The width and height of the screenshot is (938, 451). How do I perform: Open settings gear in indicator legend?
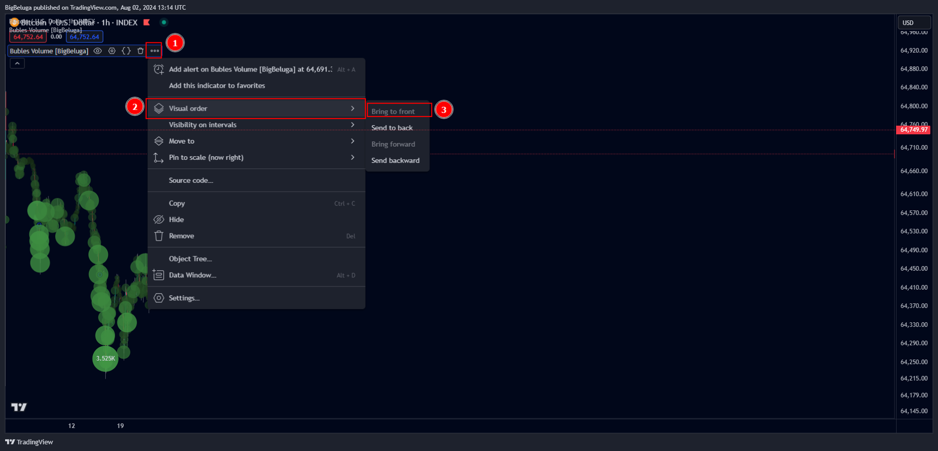pos(112,51)
